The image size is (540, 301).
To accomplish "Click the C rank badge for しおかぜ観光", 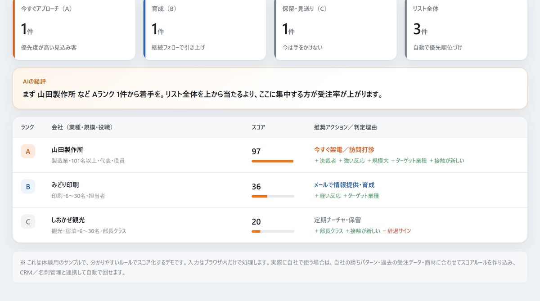I will 28,221.
